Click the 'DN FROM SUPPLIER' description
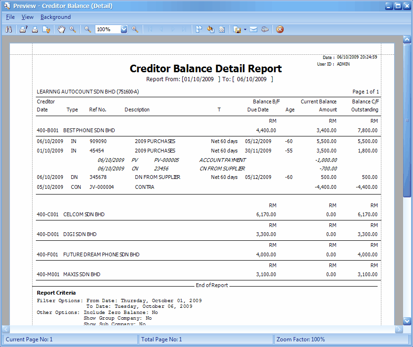 (x=158, y=177)
